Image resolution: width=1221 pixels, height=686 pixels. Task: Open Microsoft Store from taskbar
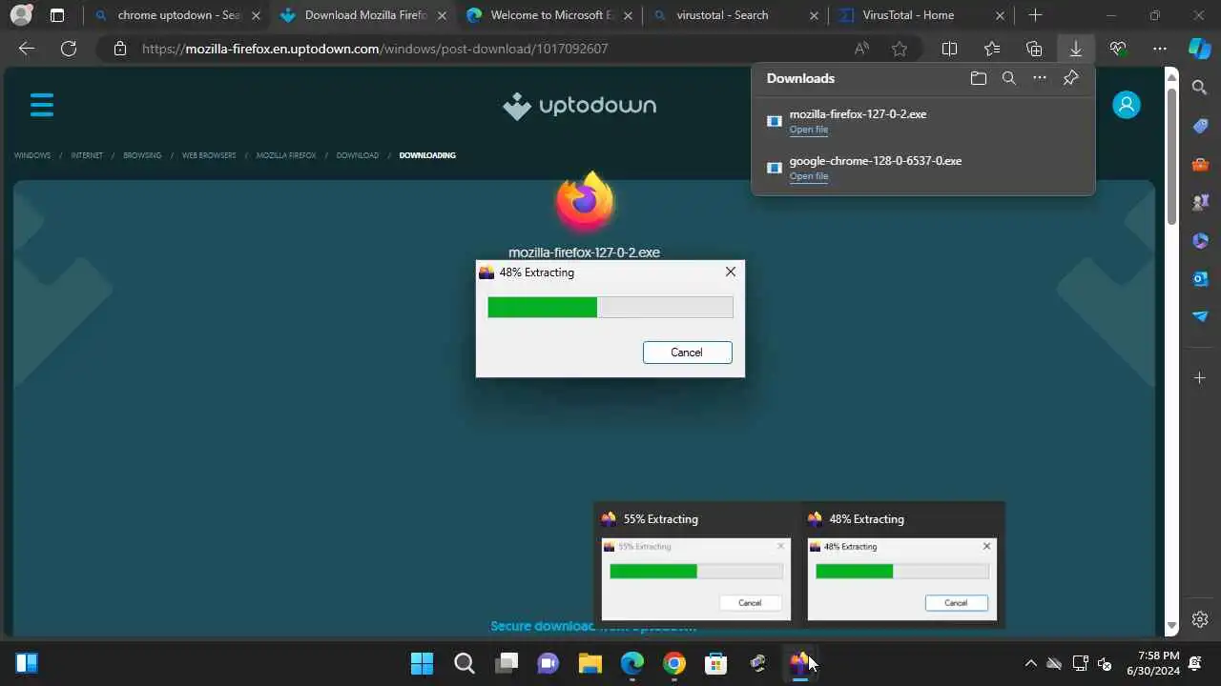715,663
